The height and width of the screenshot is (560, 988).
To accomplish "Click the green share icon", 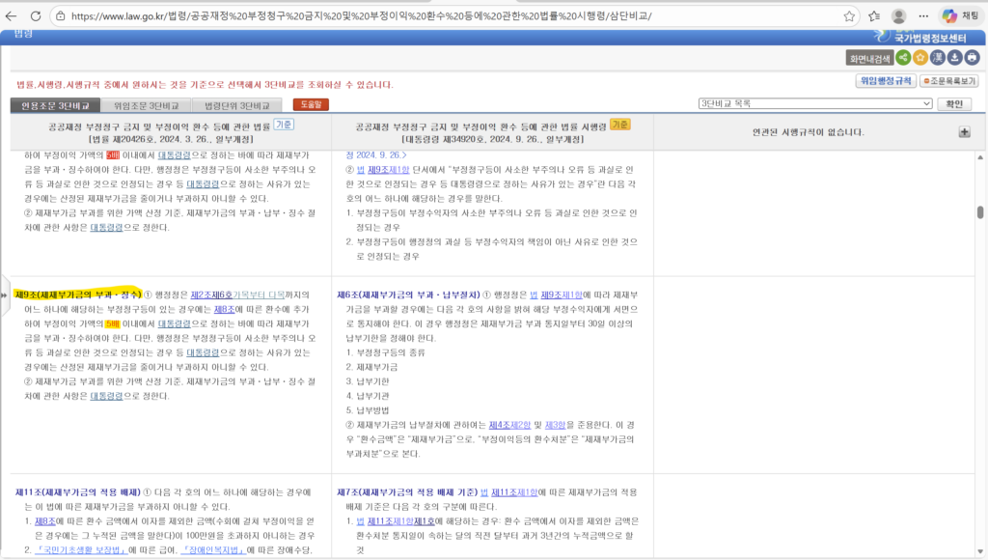I will click(903, 60).
